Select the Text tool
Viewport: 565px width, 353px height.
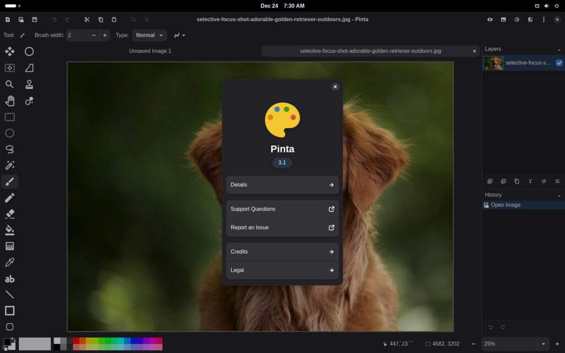click(10, 279)
